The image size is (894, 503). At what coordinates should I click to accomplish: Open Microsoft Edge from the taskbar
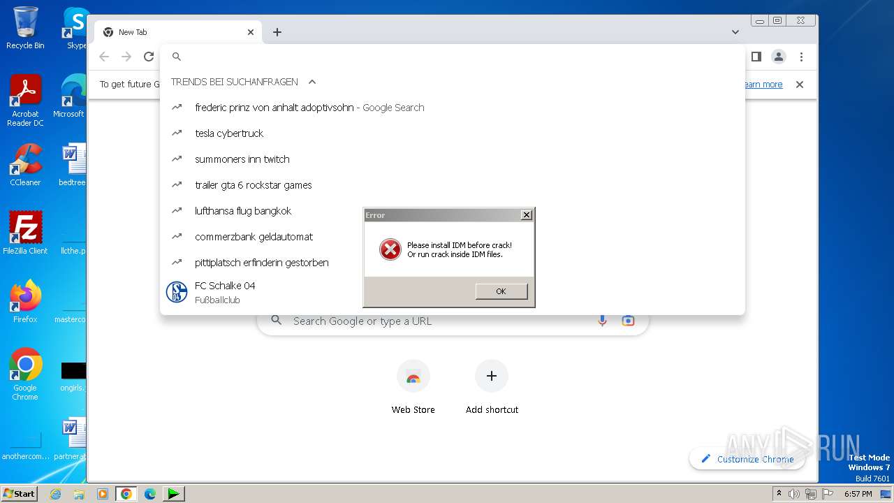pyautogui.click(x=150, y=494)
